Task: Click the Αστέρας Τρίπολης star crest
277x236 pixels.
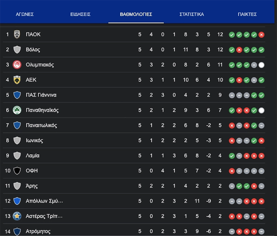Action: [17, 216]
